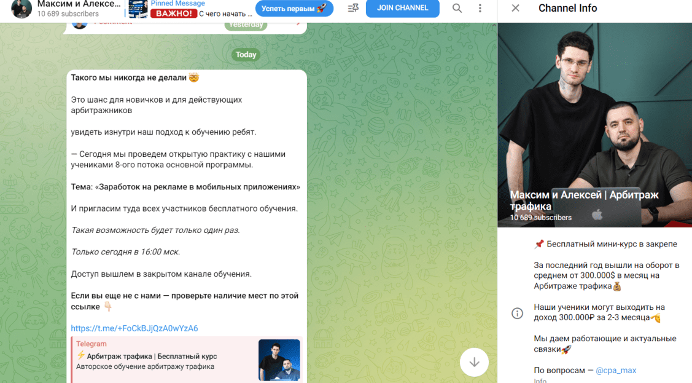The image size is (692, 383).
Task: Click link preview title "Арбитраж трафика | Бесплатный курс"
Action: (x=152, y=357)
